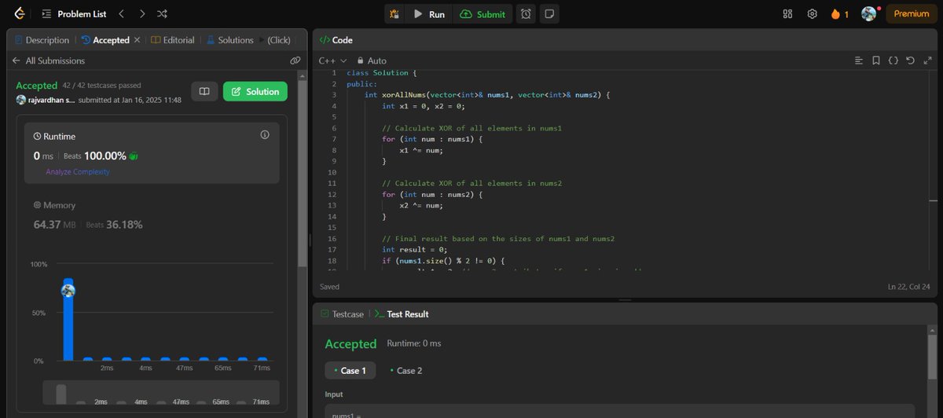Viewport: 943px width, 418px height.
Task: Run the code
Action: coord(429,14)
